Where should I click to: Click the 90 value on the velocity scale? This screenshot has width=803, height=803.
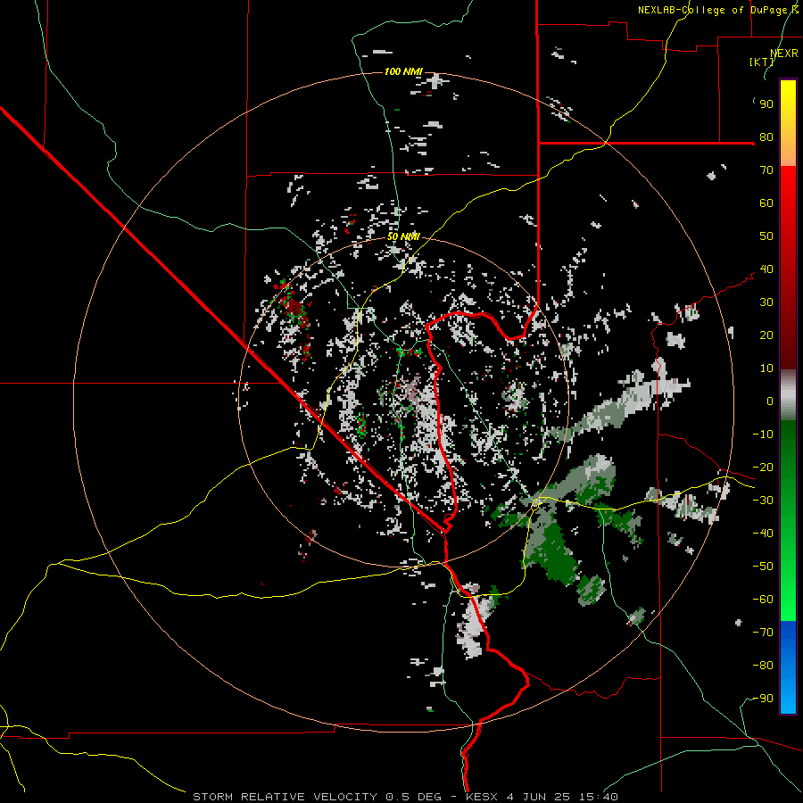(x=766, y=104)
